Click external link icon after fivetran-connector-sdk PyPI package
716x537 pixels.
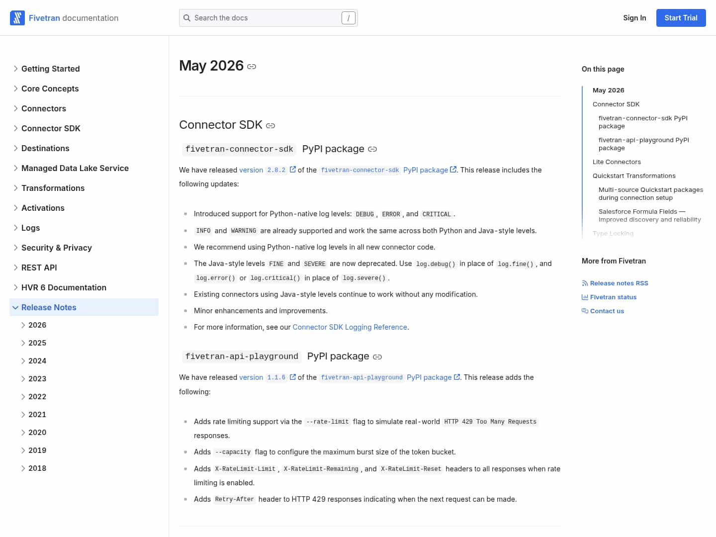pyautogui.click(x=453, y=170)
